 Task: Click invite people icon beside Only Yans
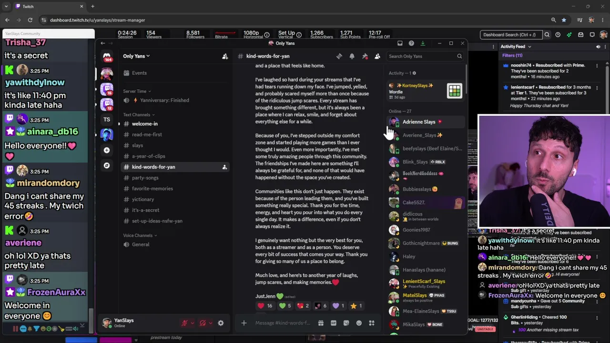[225, 56]
